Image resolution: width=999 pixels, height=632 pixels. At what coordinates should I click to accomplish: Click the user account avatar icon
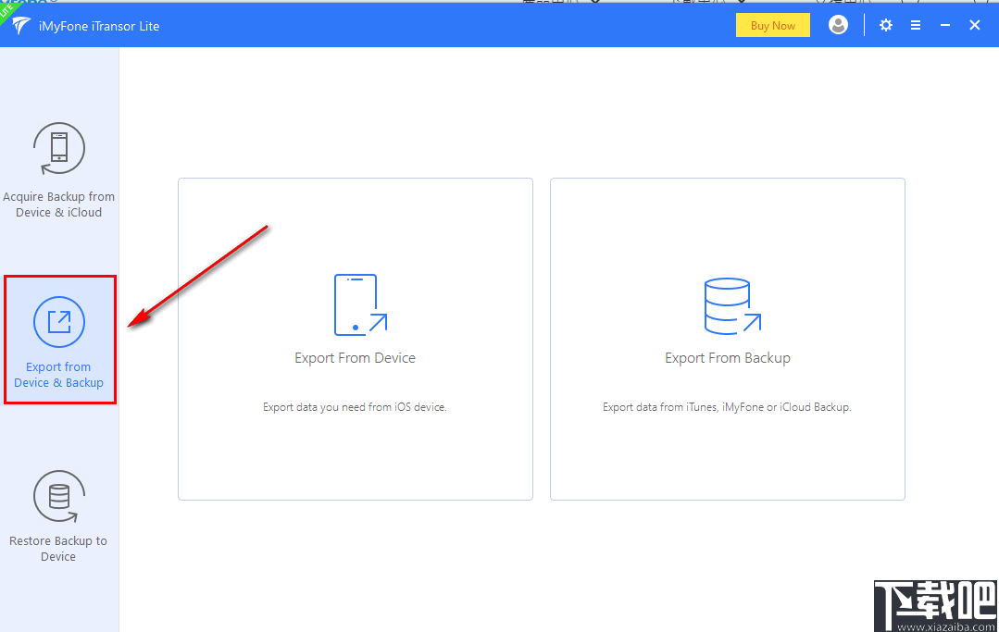[838, 25]
